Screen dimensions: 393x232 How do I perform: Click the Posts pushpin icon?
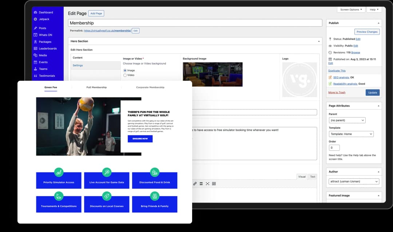click(x=35, y=28)
